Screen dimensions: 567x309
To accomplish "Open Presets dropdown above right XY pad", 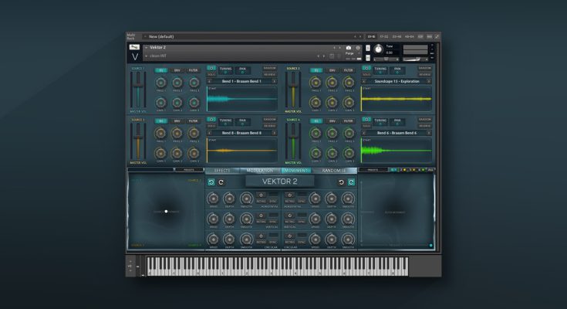I will [x=373, y=169].
